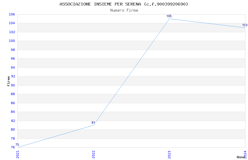Click the y-axis tick label 80
The width and height of the screenshot is (248, 160).
[13, 129]
